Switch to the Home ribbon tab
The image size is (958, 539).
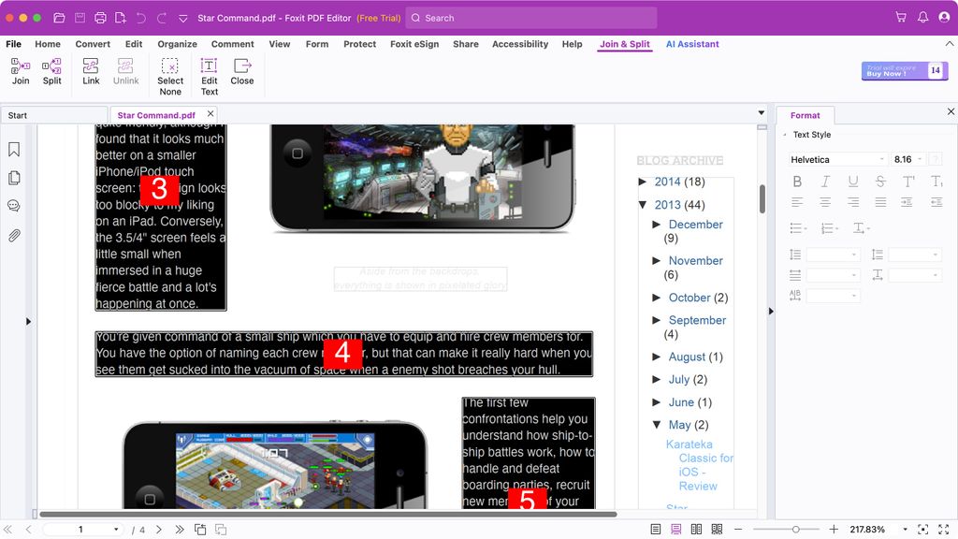(x=47, y=43)
